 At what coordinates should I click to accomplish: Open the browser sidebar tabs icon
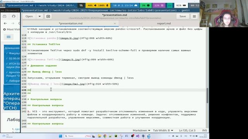pos(4,16)
